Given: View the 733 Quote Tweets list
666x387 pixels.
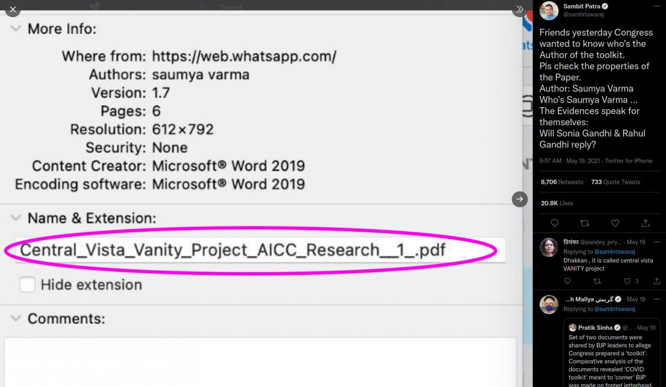Looking at the screenshot, I should [615, 182].
